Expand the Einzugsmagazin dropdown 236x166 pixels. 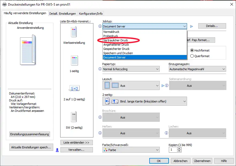197,69
